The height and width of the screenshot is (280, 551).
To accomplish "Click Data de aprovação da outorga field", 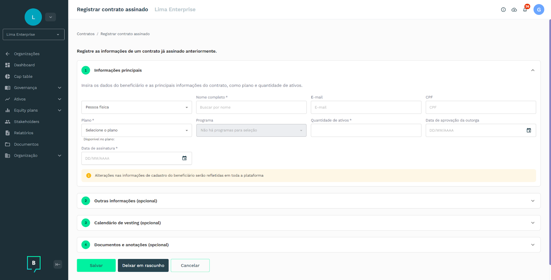I will pos(481,130).
